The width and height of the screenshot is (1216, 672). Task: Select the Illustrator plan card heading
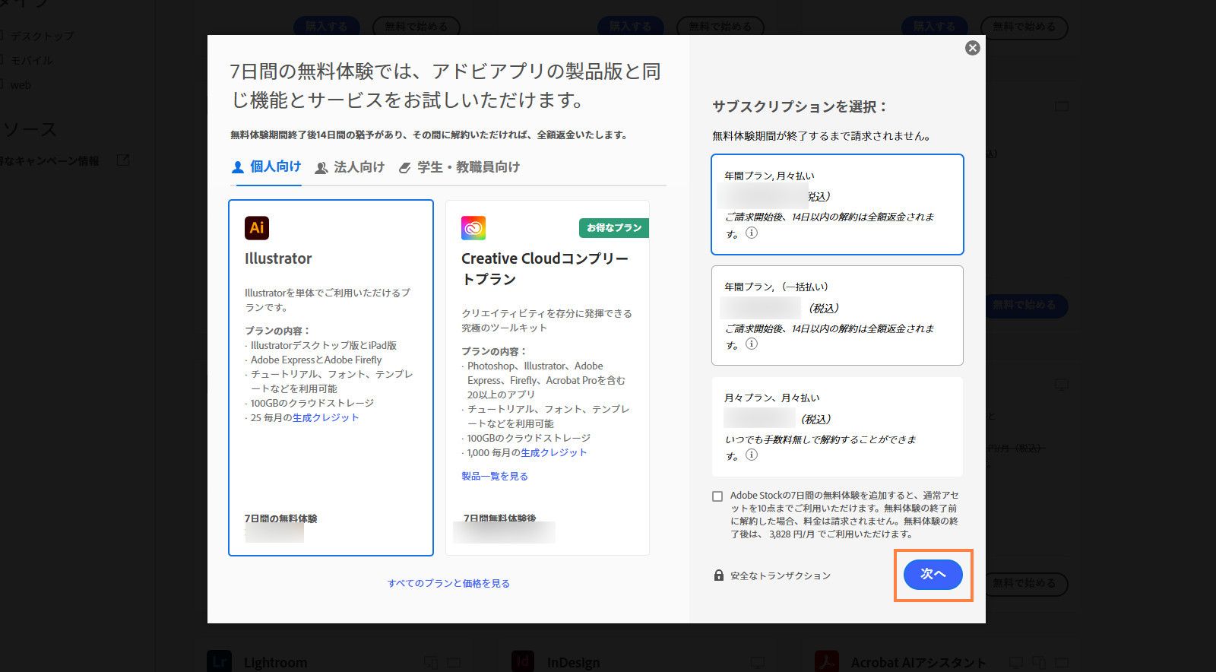click(278, 258)
